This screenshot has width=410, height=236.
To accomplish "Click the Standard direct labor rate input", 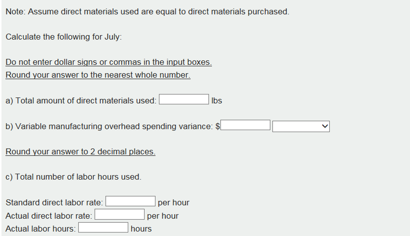I will pos(131,200).
